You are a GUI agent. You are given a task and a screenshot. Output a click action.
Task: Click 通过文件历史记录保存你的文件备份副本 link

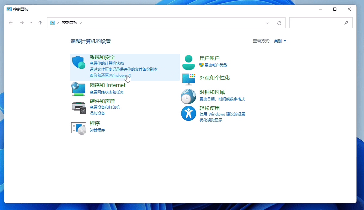point(124,69)
